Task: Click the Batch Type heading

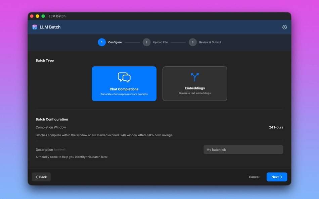Action: 45,61
